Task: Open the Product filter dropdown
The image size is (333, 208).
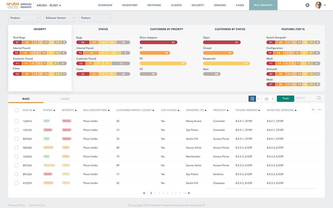Action: (24, 18)
